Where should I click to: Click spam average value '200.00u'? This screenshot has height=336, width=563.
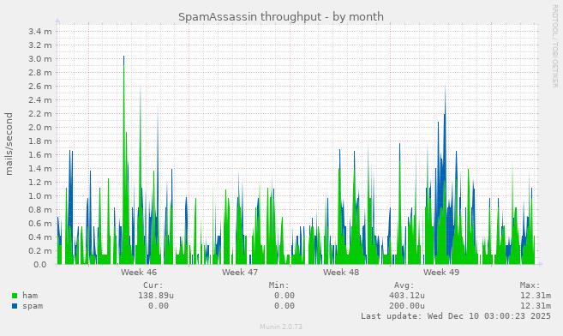click(407, 306)
